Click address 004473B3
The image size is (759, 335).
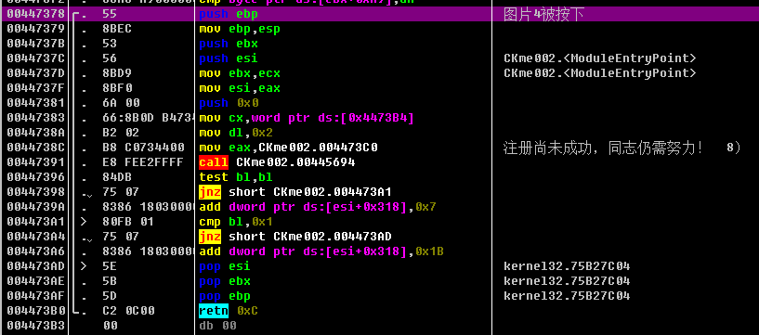[x=36, y=326]
